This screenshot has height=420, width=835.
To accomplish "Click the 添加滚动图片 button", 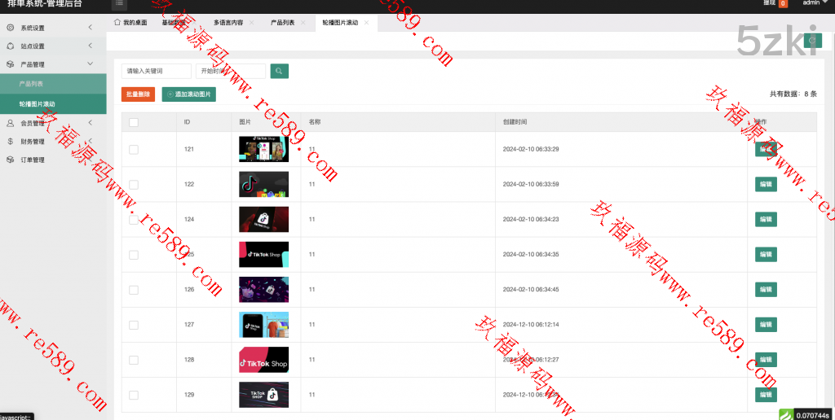I will (189, 94).
